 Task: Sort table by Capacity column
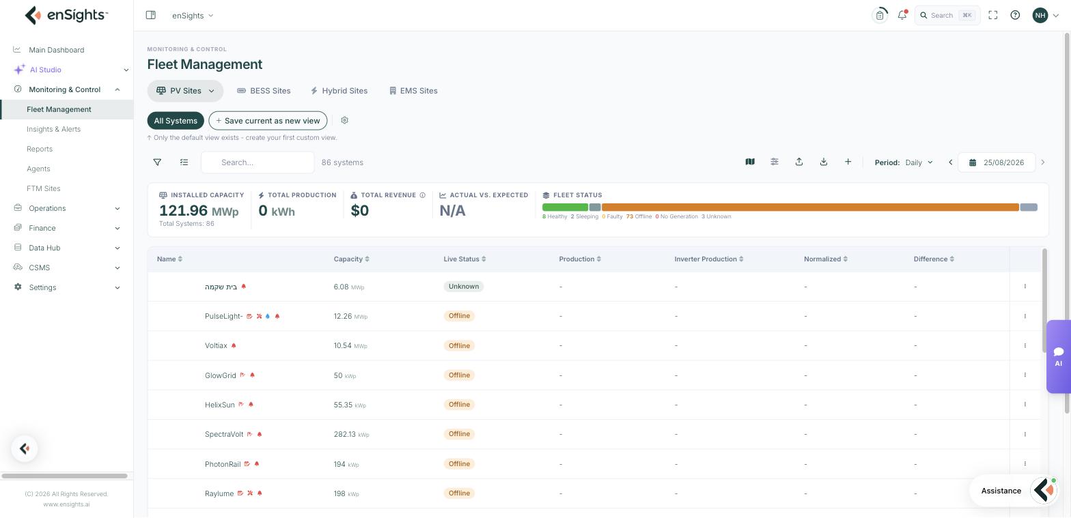pos(351,259)
